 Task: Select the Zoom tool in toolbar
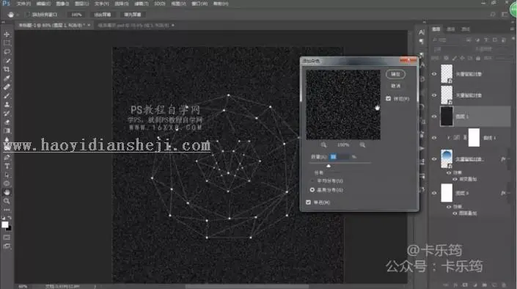[7, 201]
